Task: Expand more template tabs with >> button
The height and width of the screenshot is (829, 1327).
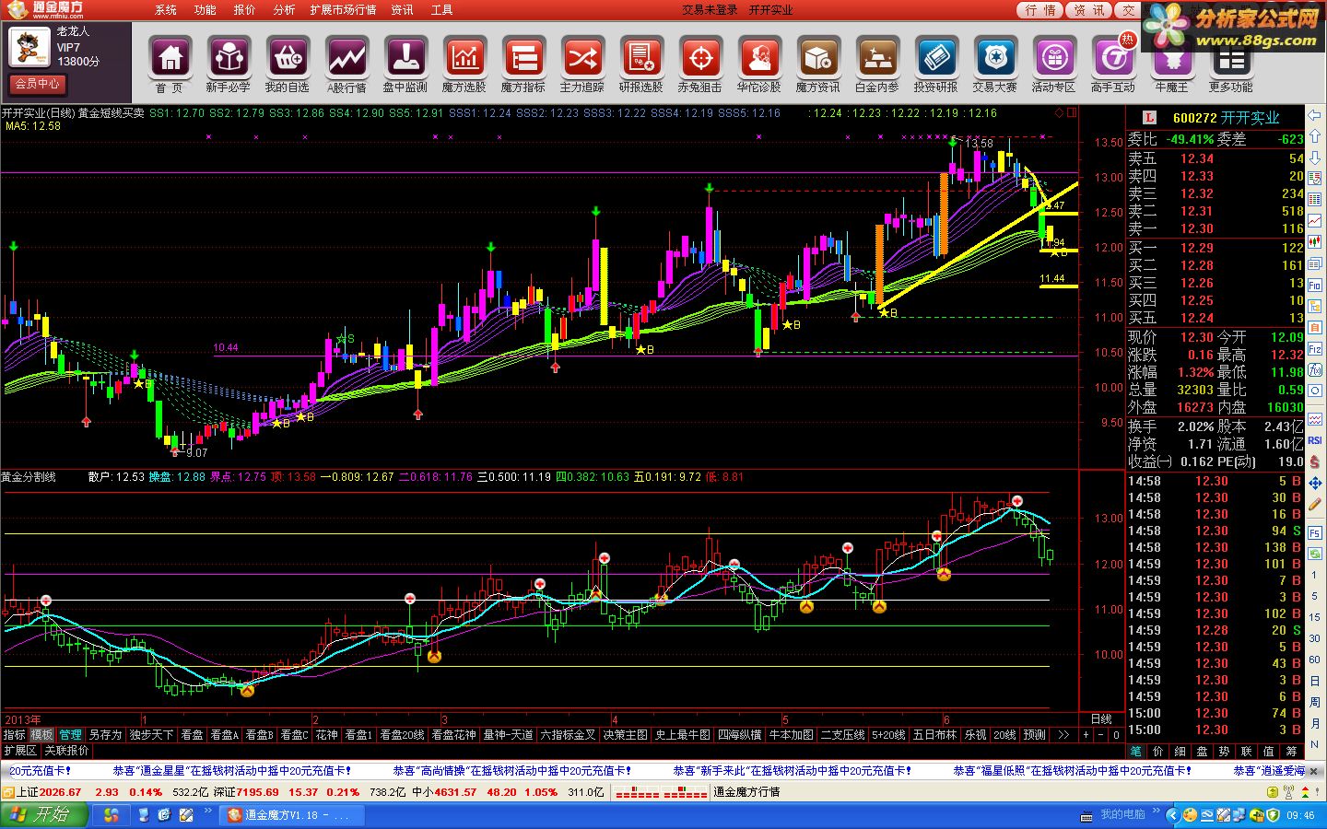Action: [x=1063, y=735]
